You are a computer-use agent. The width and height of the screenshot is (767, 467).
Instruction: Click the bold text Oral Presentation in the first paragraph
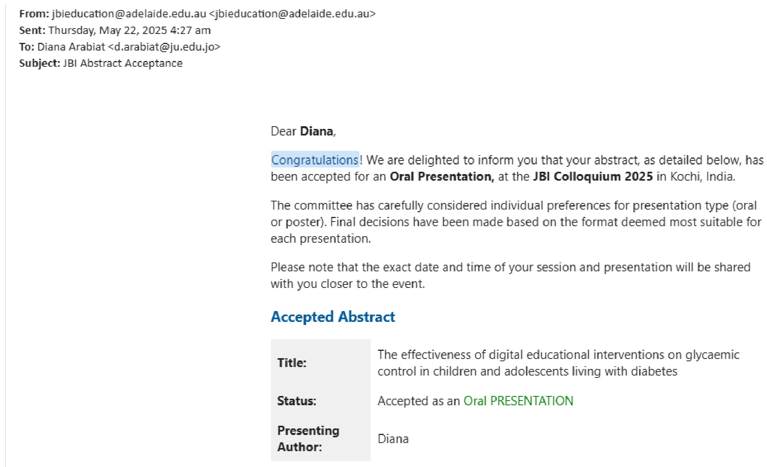[441, 177]
